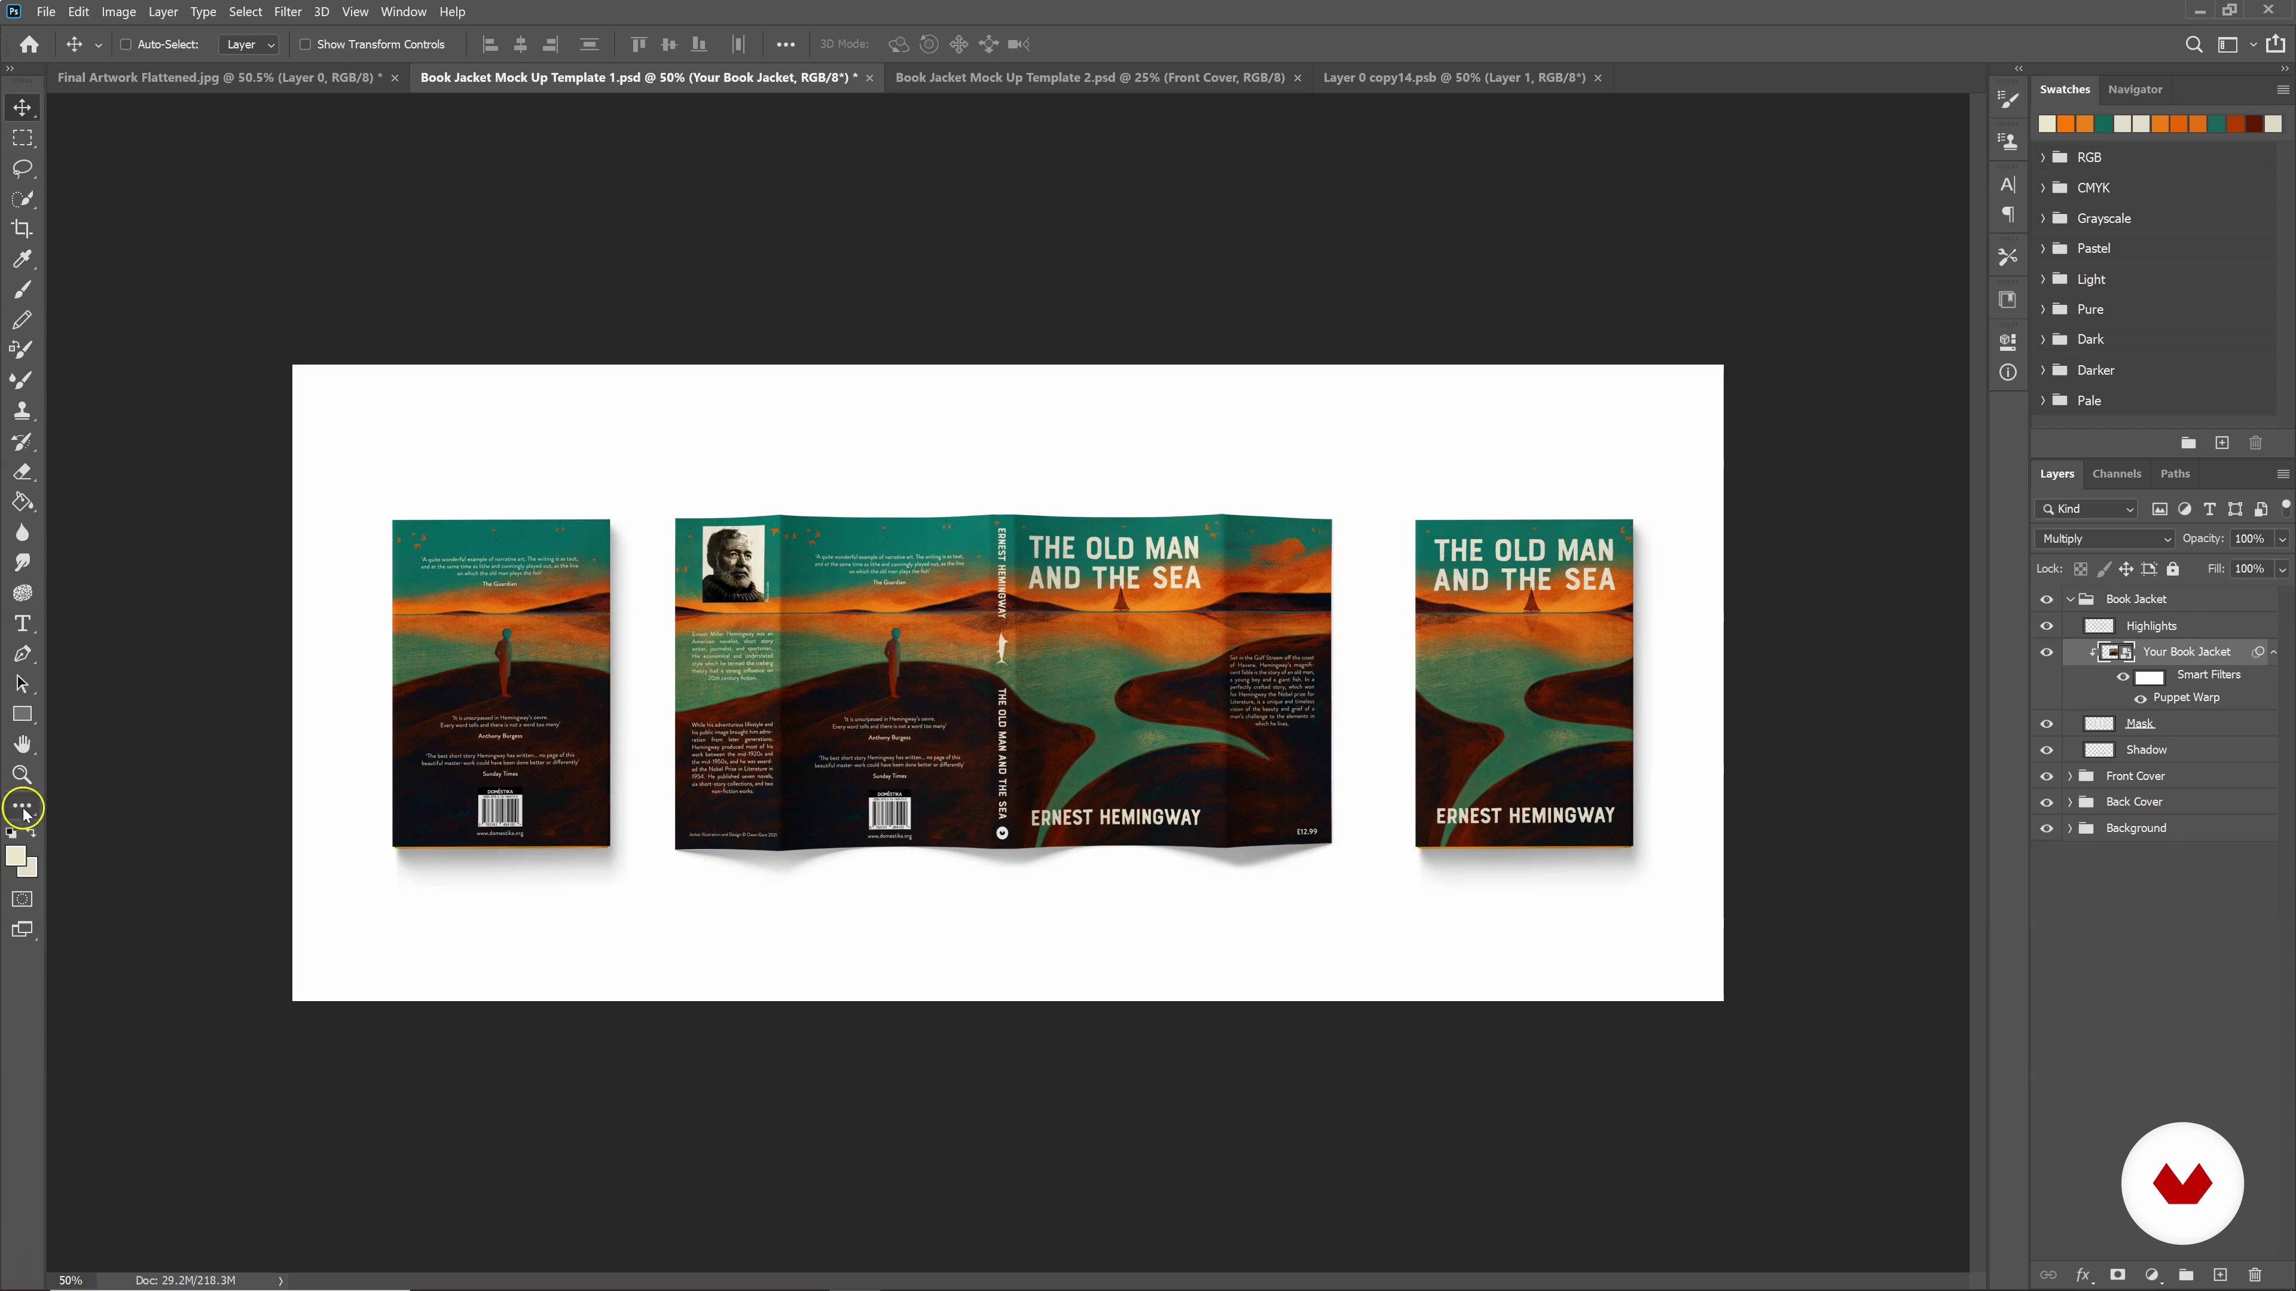Select the Clone Stamp tool

coord(22,411)
